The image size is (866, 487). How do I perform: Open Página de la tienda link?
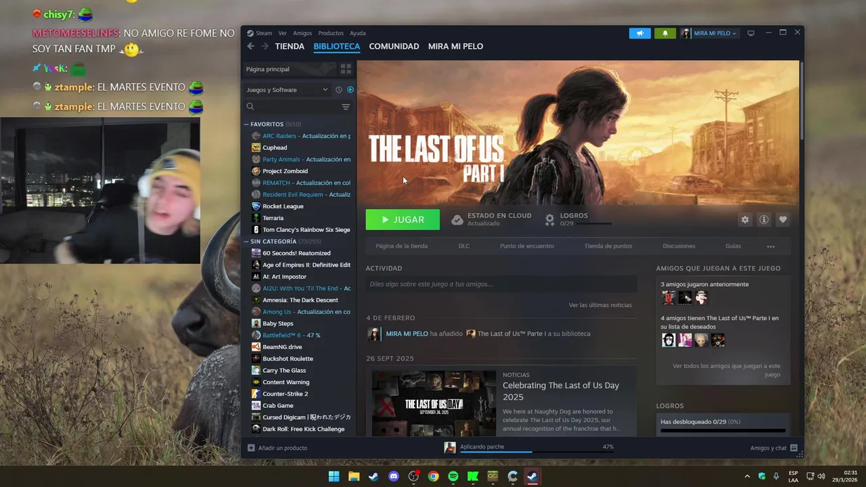[402, 246]
